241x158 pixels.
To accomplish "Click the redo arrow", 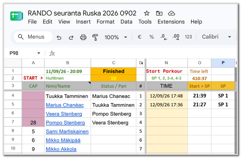I will pyautogui.click(x=71, y=37).
